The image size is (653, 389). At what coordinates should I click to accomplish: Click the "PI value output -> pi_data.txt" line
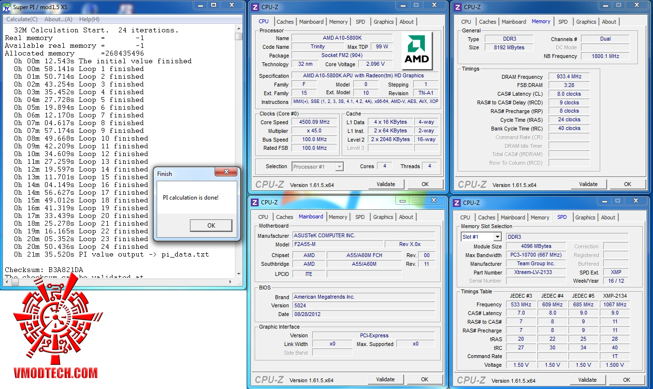coord(144,254)
